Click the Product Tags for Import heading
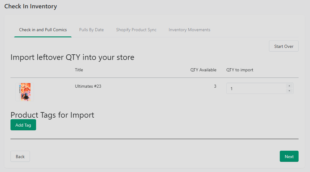This screenshot has width=310, height=172. click(x=52, y=115)
